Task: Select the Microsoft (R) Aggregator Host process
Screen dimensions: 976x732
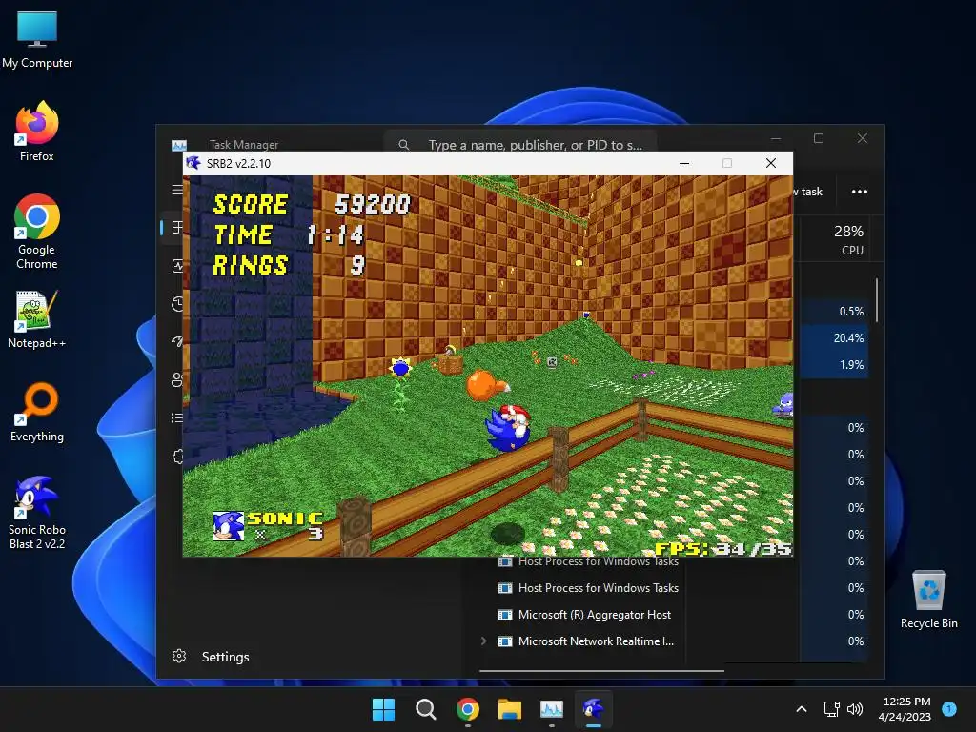Action: [595, 615]
